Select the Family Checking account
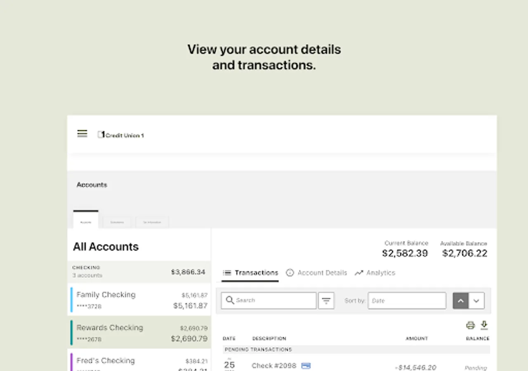This screenshot has height=371, width=528. pyautogui.click(x=139, y=300)
